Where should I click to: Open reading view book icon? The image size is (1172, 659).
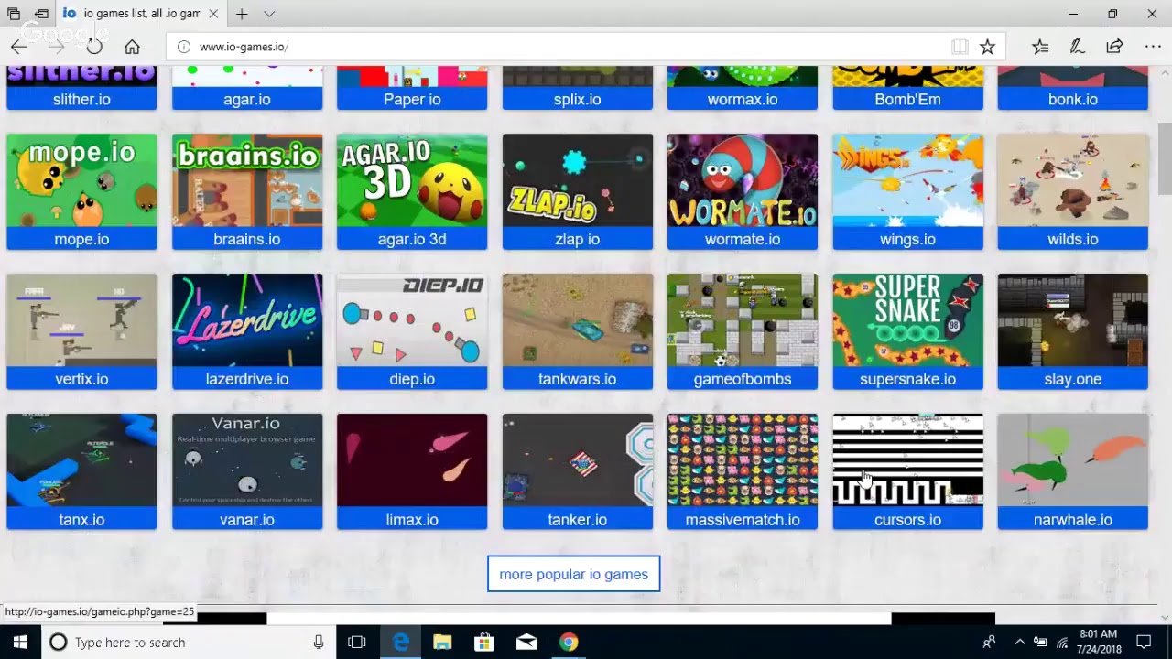click(x=960, y=47)
